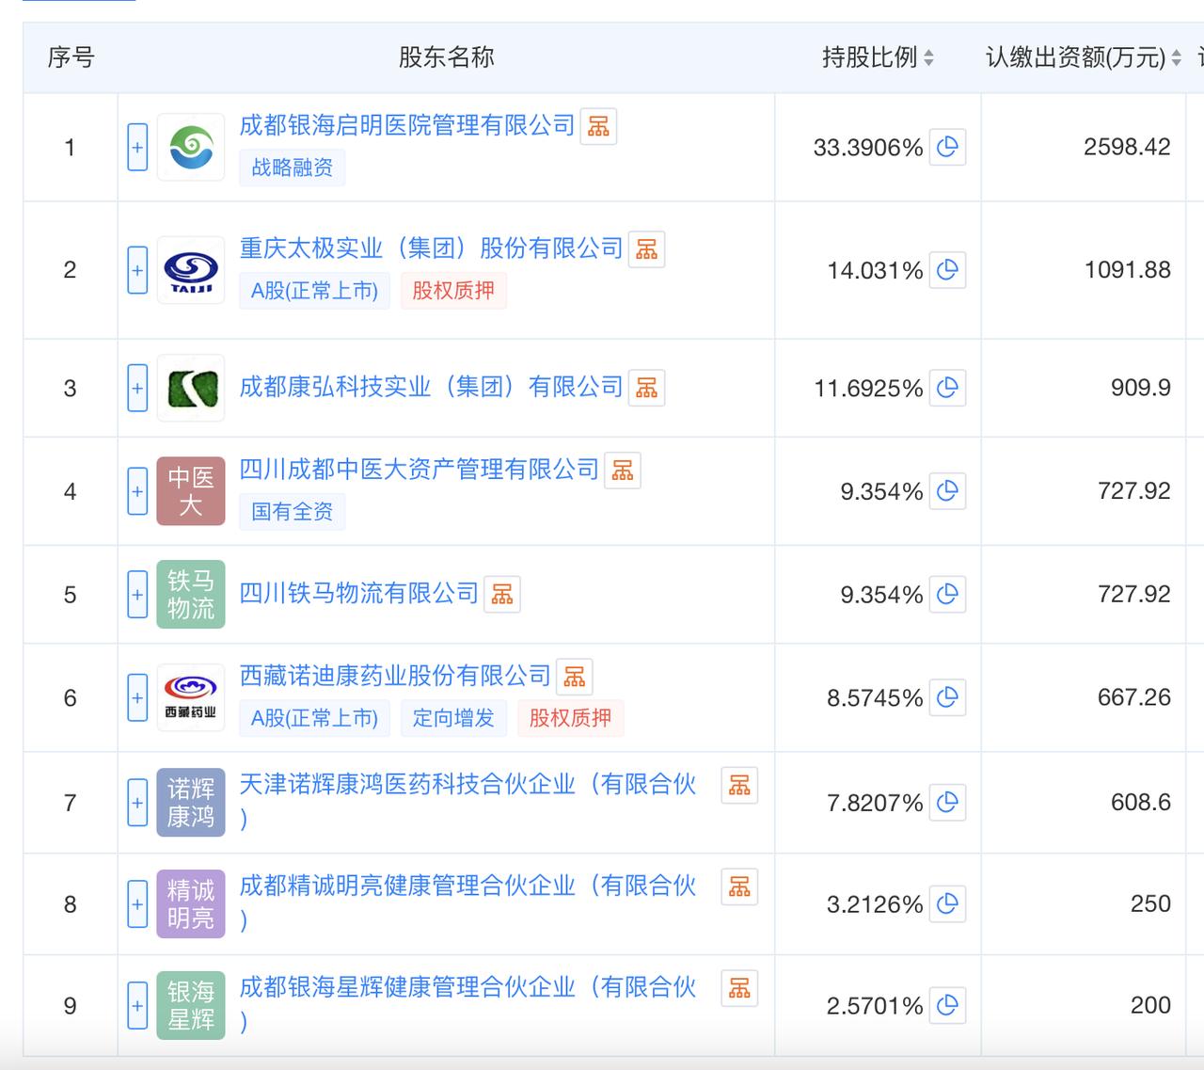Open 成都康弘科技实业（集团）有限公司 page
Screen dimensions: 1204x1070
tap(432, 387)
